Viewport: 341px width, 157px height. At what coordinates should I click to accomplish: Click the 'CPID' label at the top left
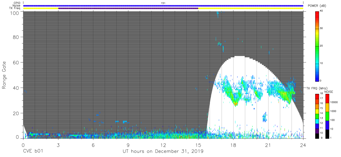(17, 3)
